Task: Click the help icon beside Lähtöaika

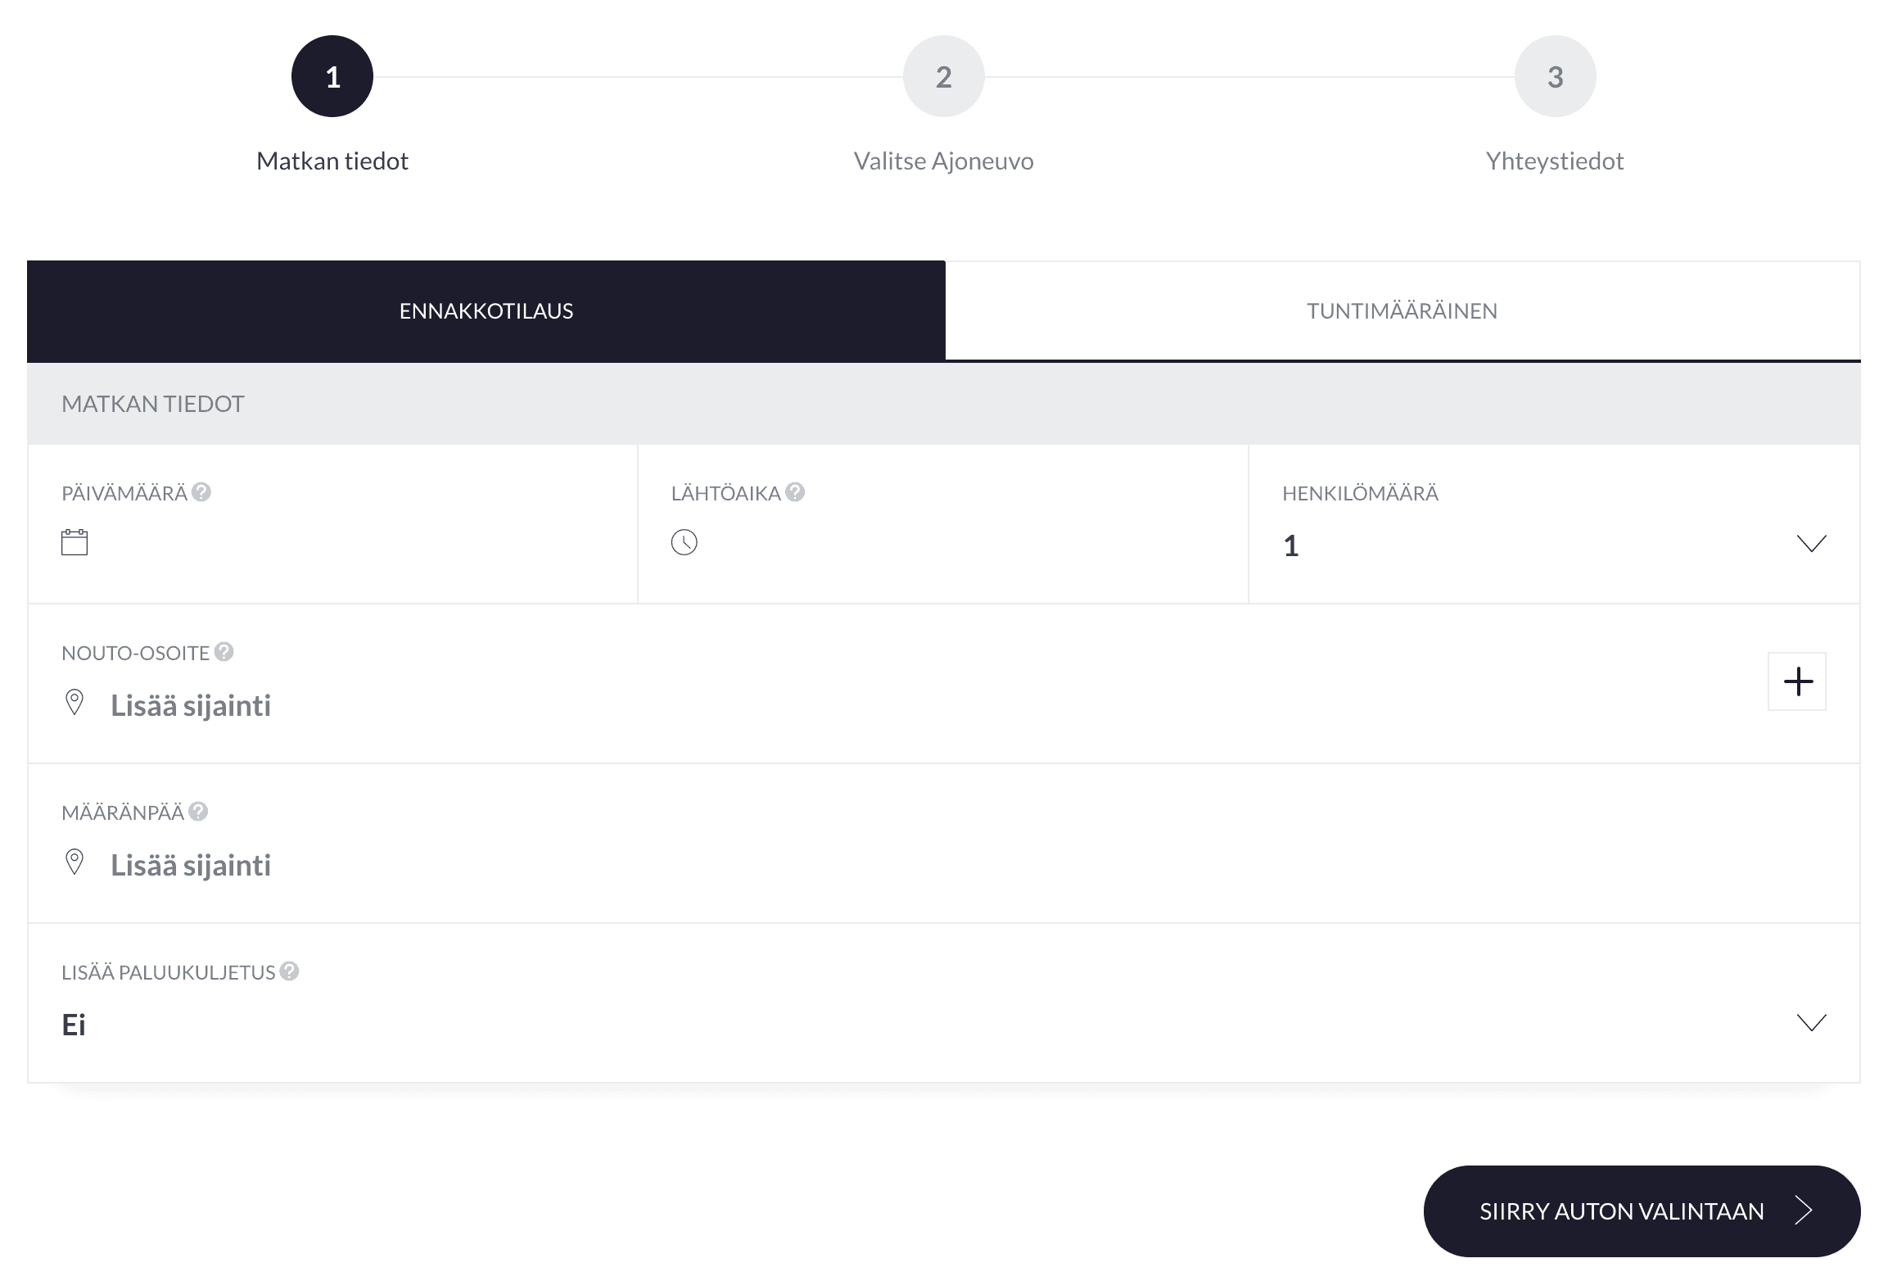Action: tap(795, 492)
